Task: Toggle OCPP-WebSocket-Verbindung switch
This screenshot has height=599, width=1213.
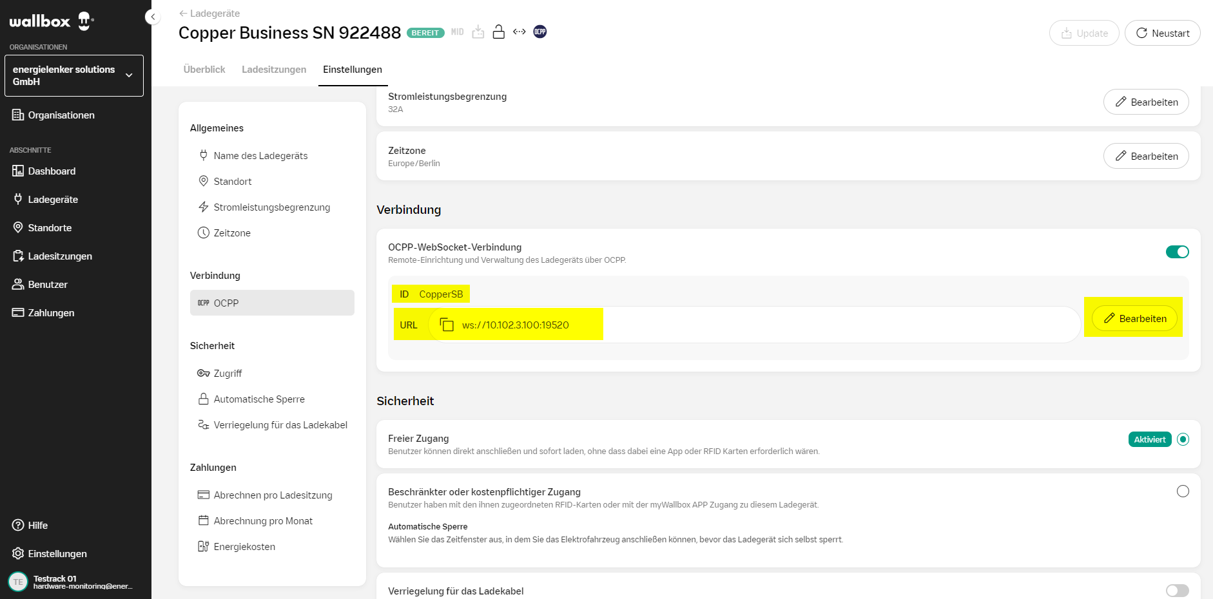Action: pos(1178,252)
